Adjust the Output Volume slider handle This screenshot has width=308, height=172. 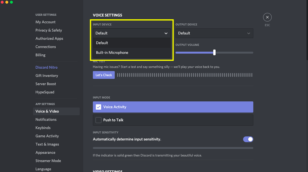tap(214, 52)
